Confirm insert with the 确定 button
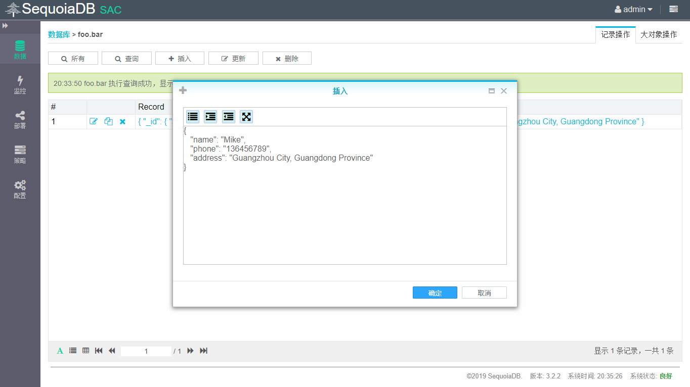 (435, 293)
